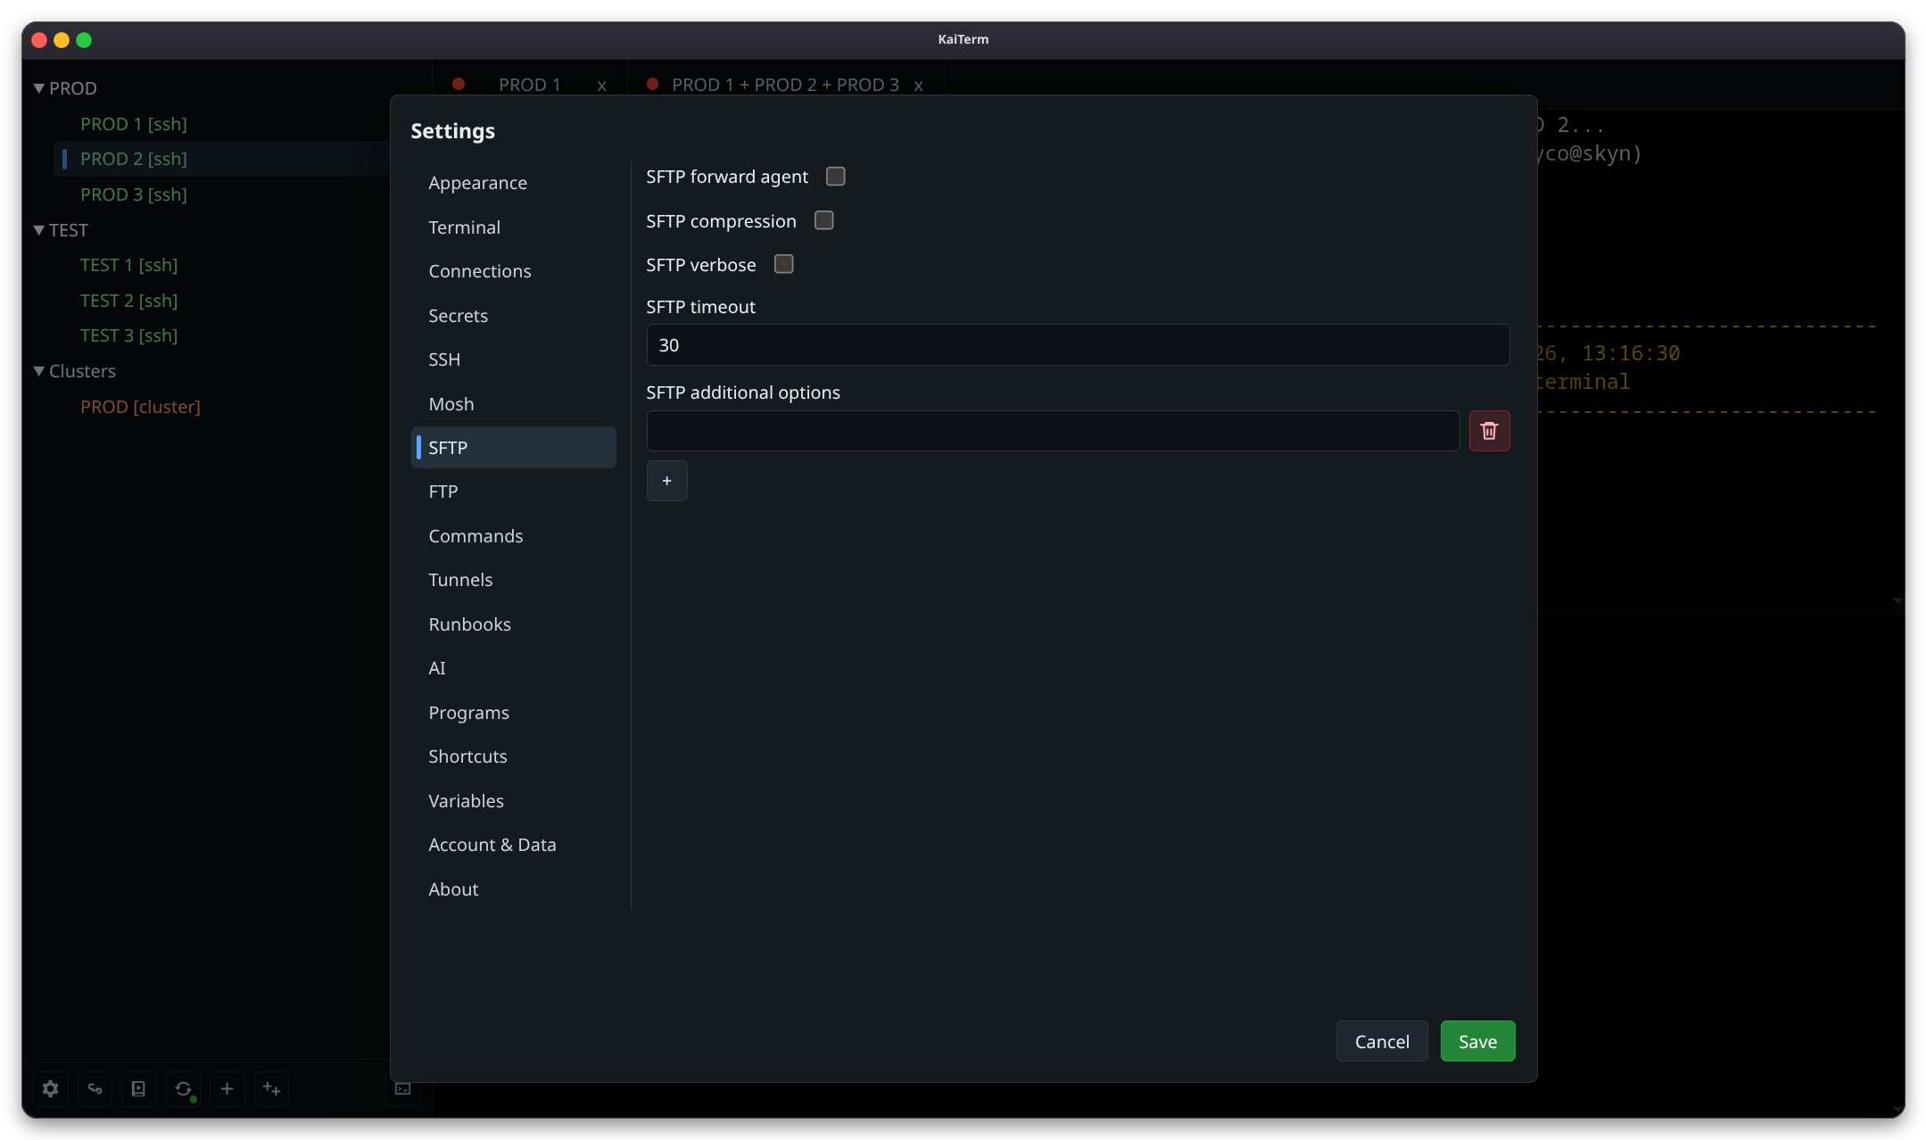Collapse the PROD group in sidebar
The height and width of the screenshot is (1140, 1927).
click(39, 88)
